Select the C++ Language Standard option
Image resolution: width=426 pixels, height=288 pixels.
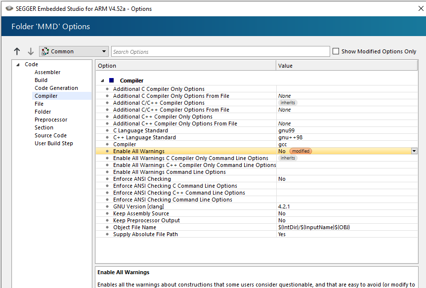[256, 137]
